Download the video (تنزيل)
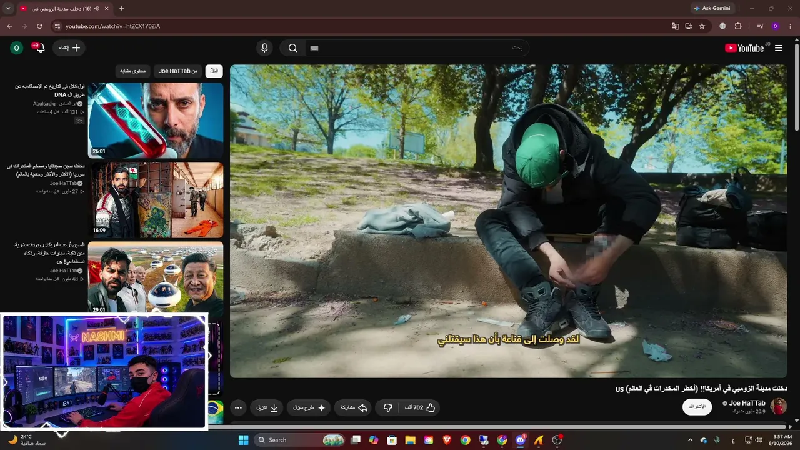 (267, 407)
